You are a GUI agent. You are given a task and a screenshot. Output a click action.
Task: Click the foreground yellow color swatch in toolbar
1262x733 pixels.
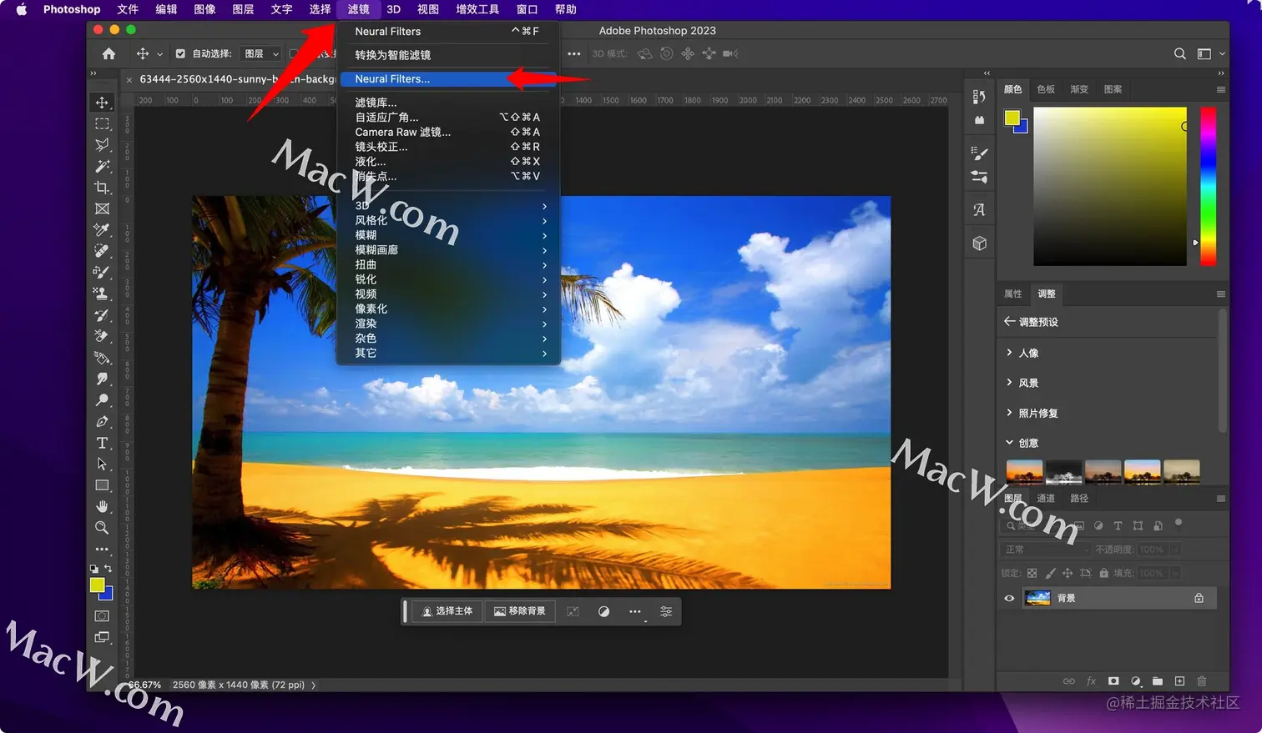tap(97, 585)
